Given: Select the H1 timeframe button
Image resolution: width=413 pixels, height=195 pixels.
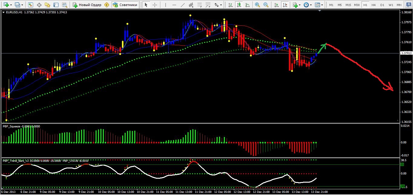Looking at the screenshot, I should [x=365, y=5].
